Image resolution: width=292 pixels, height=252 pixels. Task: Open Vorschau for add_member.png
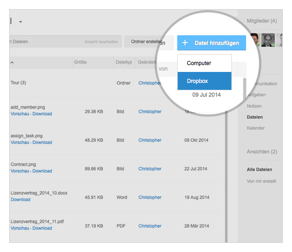pos(20,114)
